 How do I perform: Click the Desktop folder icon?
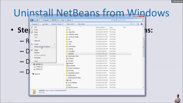click(x=67, y=63)
